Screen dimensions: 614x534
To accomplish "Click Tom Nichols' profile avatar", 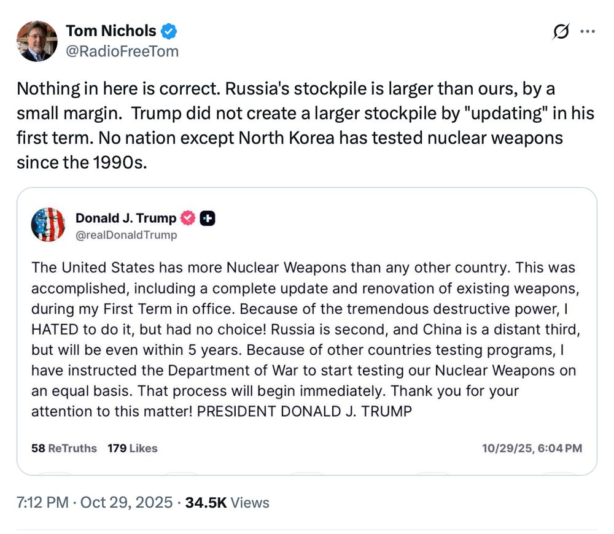I will tap(37, 41).
